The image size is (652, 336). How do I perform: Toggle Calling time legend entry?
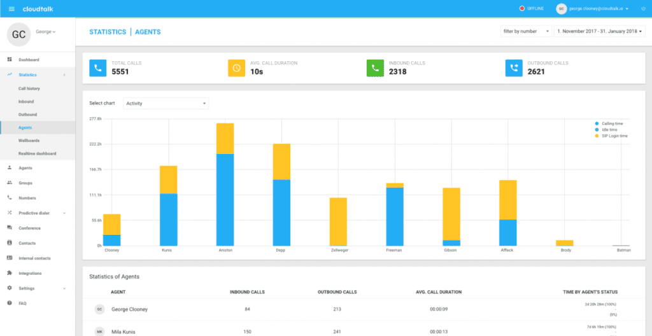[609, 123]
